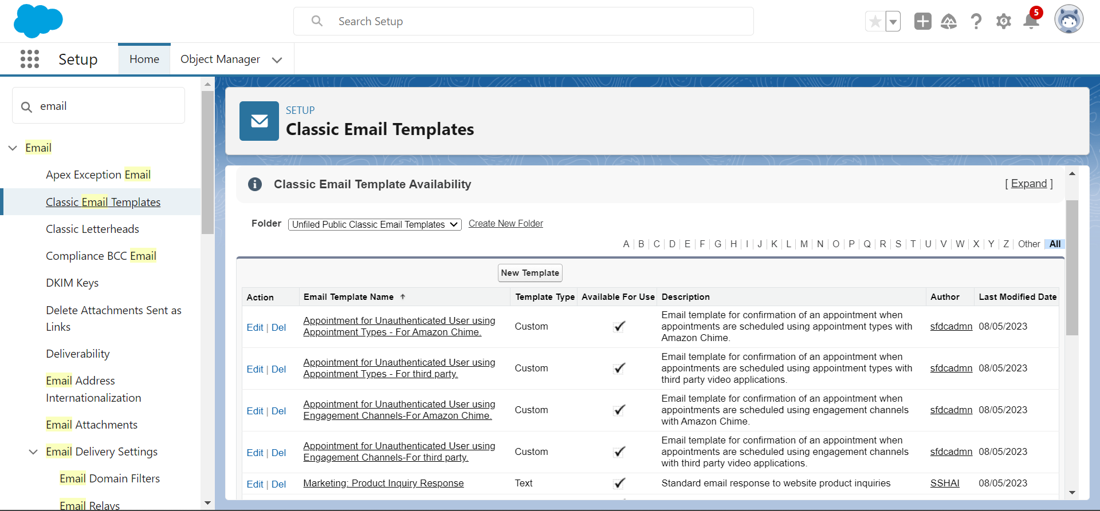Open the user profile avatar
The image size is (1100, 511).
pyautogui.click(x=1069, y=19)
